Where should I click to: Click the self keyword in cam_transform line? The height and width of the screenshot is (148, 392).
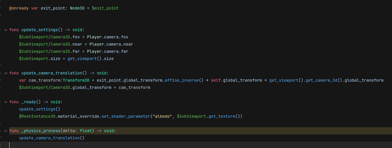pyautogui.click(x=216, y=80)
